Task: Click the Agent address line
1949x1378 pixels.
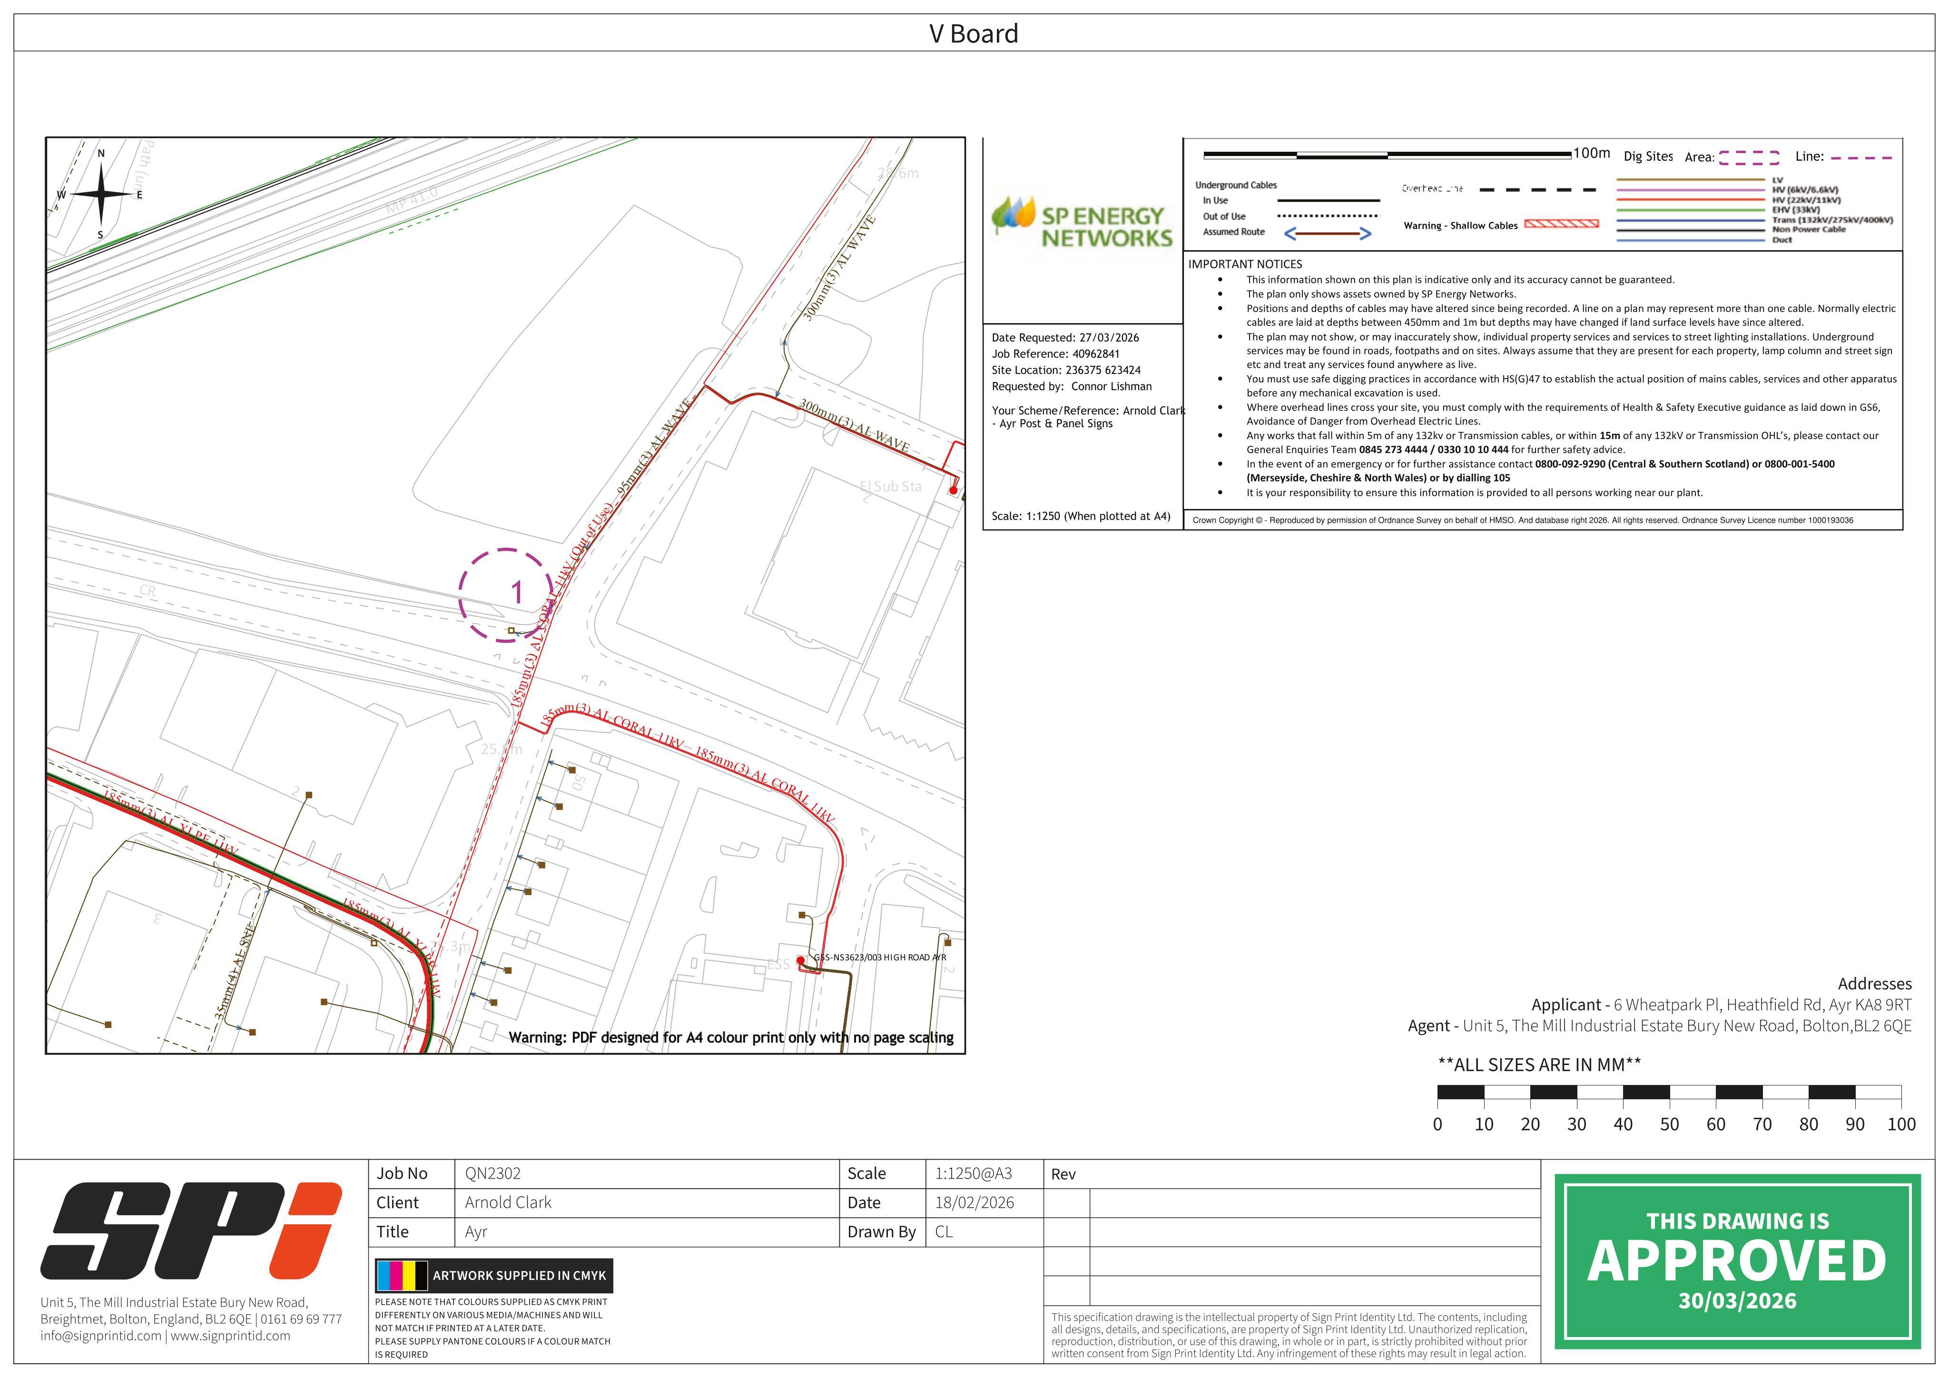Action: pyautogui.click(x=1660, y=1026)
